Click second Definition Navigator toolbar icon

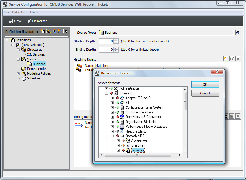(49, 31)
